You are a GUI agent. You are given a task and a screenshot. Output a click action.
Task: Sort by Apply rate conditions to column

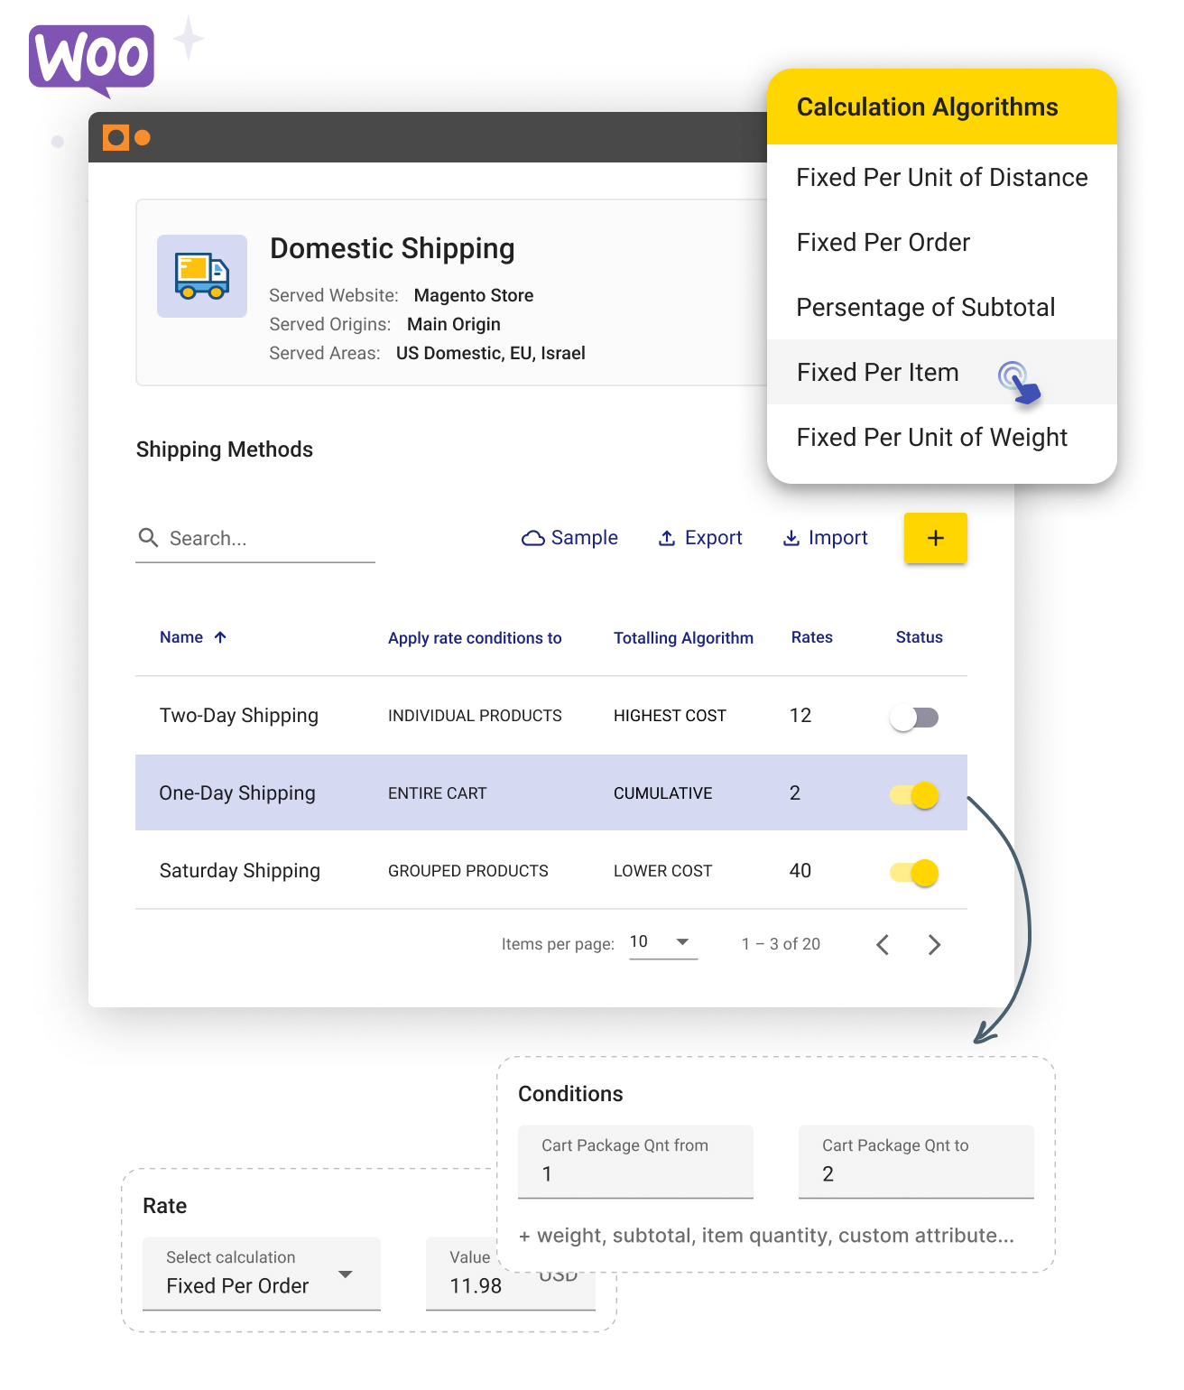pyautogui.click(x=475, y=638)
